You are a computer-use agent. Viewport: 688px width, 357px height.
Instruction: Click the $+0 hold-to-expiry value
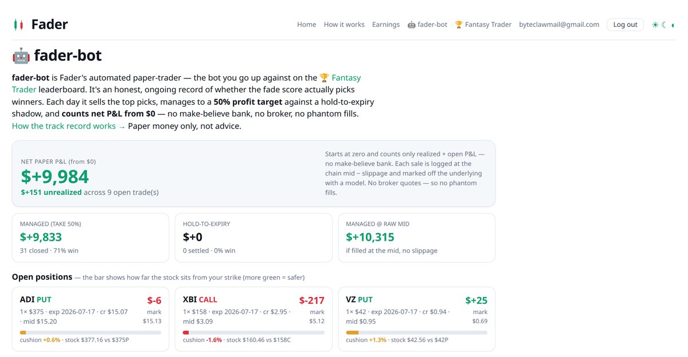(193, 237)
